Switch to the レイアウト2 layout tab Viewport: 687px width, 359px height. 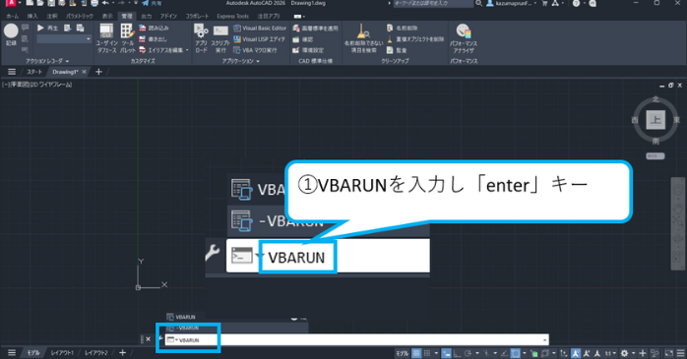pos(95,352)
